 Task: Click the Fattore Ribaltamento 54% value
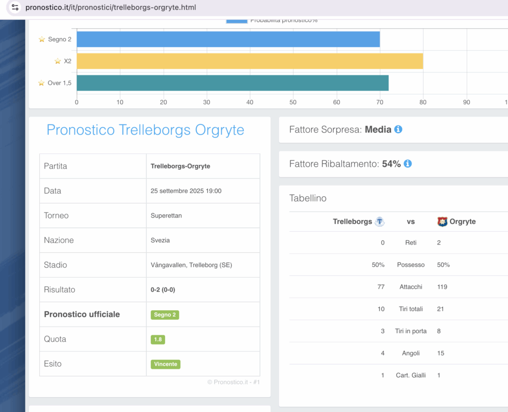pyautogui.click(x=391, y=164)
